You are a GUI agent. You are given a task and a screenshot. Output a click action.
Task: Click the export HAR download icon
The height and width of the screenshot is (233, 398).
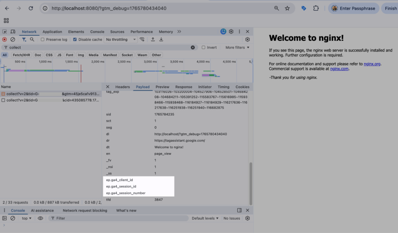point(161,40)
